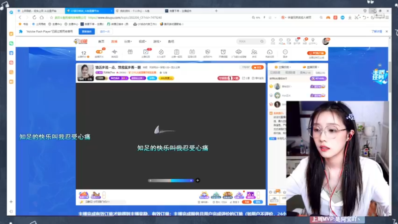This screenshot has height=224, width=398.
Task: Click the two-people toolbar icon
Action: point(254,52)
